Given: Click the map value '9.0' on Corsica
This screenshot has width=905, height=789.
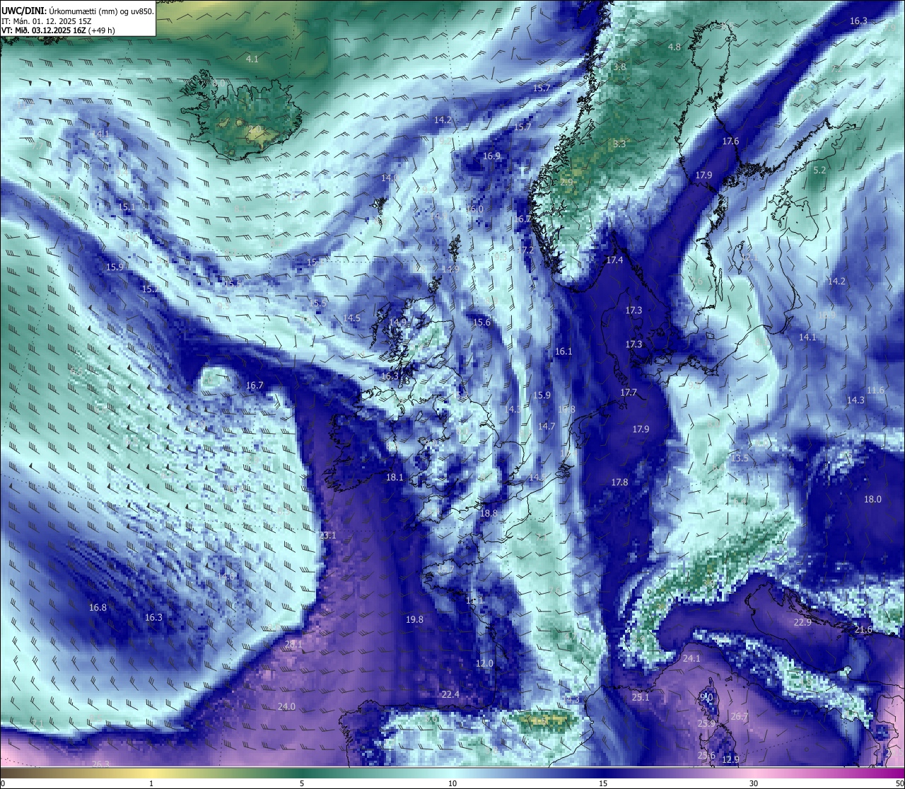Looking at the screenshot, I should pyautogui.click(x=706, y=698).
